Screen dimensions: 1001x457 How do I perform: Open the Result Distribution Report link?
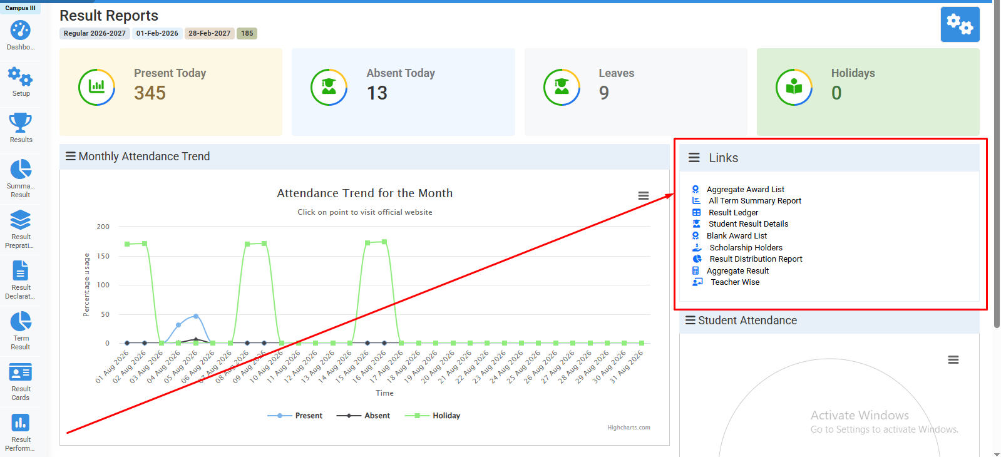click(756, 259)
